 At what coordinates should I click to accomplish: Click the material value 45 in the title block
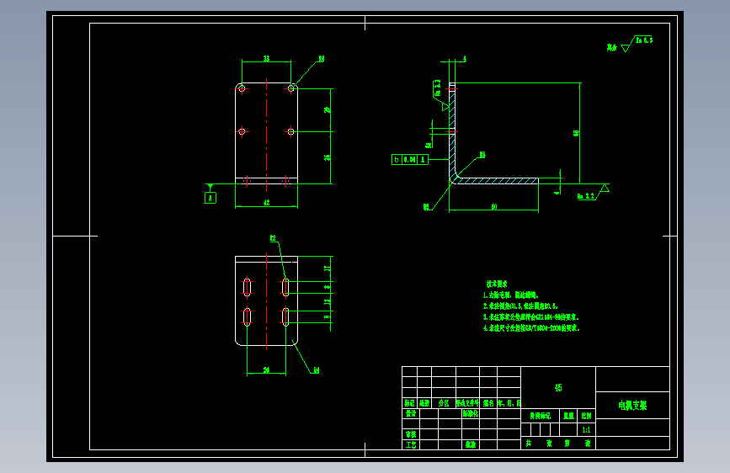558,388
